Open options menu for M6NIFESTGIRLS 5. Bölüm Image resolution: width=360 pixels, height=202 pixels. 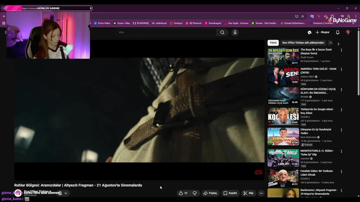341,151
